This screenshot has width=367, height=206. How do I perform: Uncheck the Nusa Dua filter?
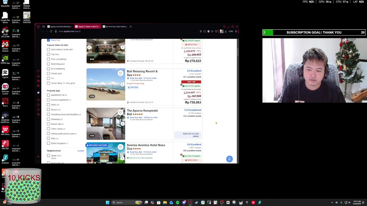48,40
